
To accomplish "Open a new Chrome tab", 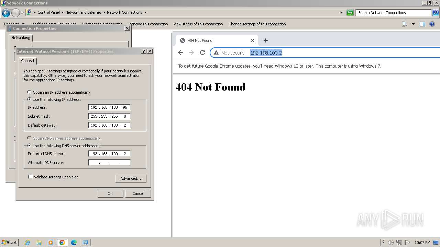I will (x=265, y=40).
